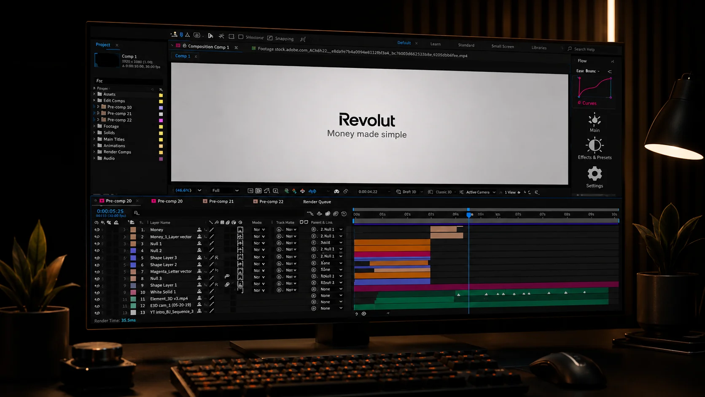Click the label color swatch of Null 2 layer

click(x=133, y=251)
